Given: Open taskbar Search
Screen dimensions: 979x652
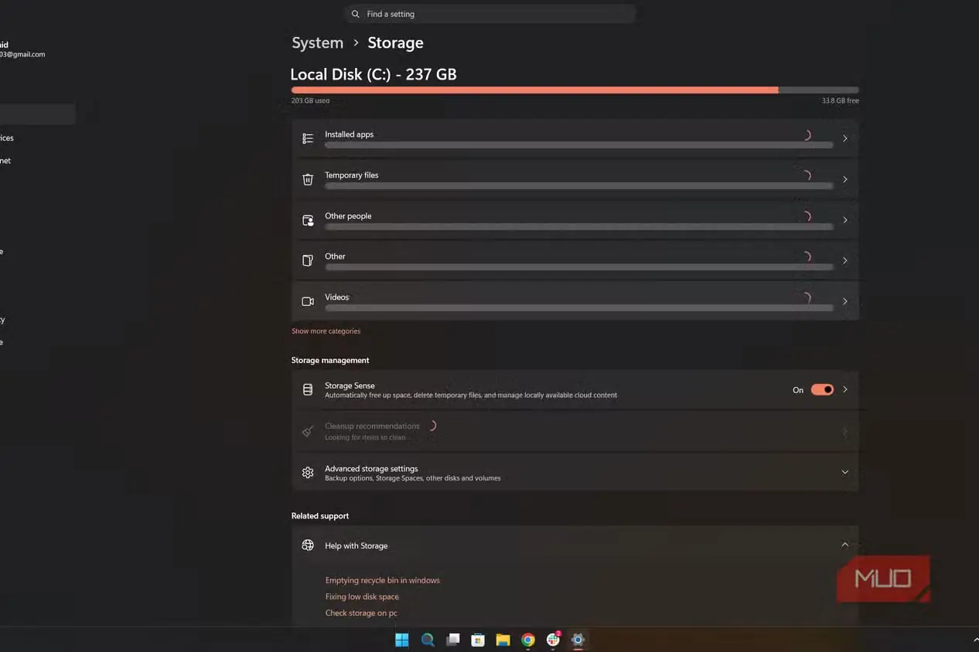Looking at the screenshot, I should pos(428,640).
